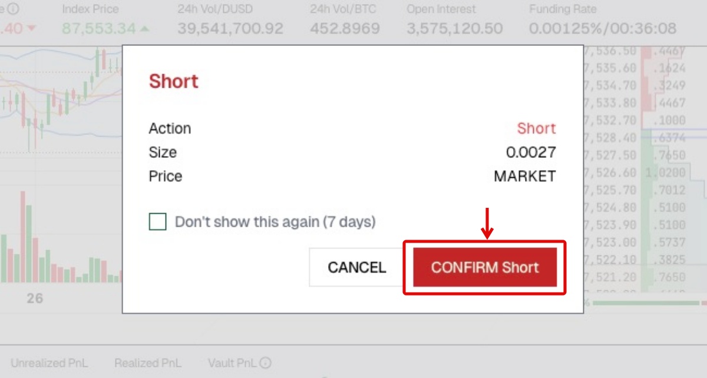Click the Index Price value 87,553.34
Viewport: 707px width, 378px height.
(x=98, y=28)
